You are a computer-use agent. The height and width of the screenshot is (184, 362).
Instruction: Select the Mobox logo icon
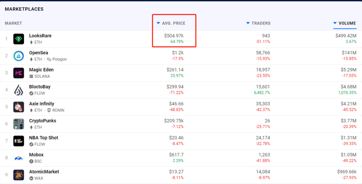[x=19, y=158]
